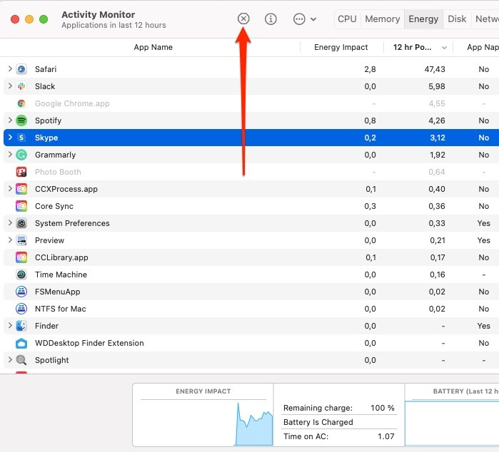Click the Slack app icon

coord(21,86)
